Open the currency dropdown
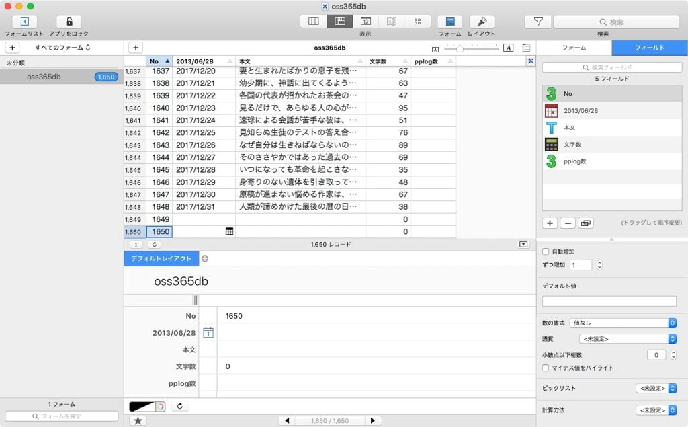The height and width of the screenshot is (427, 688). [628, 339]
